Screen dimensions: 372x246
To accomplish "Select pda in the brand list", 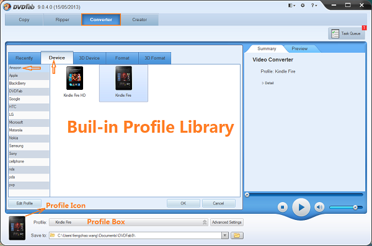I will click(29, 177).
